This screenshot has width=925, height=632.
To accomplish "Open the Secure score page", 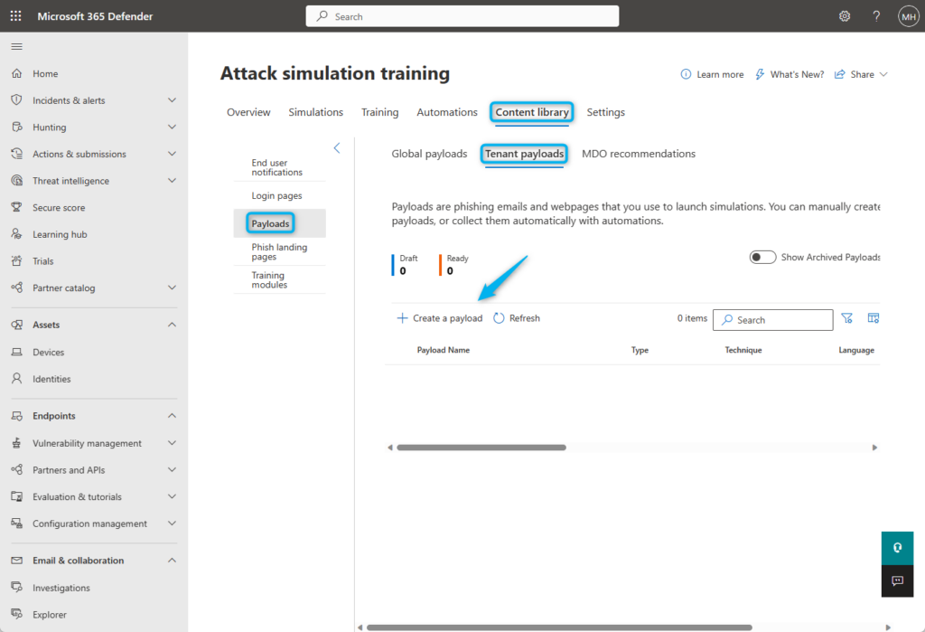I will (x=17, y=207).
